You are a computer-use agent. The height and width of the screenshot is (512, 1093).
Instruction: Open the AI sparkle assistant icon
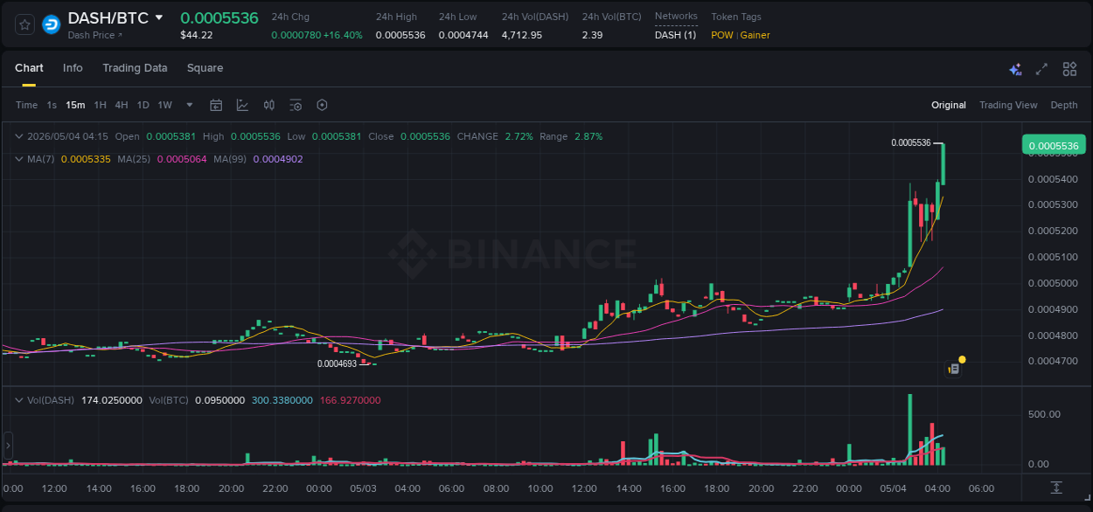[x=1015, y=69]
